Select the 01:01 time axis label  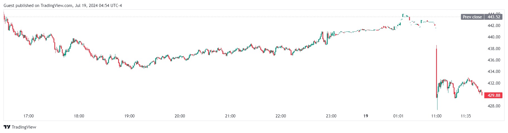pyautogui.click(x=398, y=116)
